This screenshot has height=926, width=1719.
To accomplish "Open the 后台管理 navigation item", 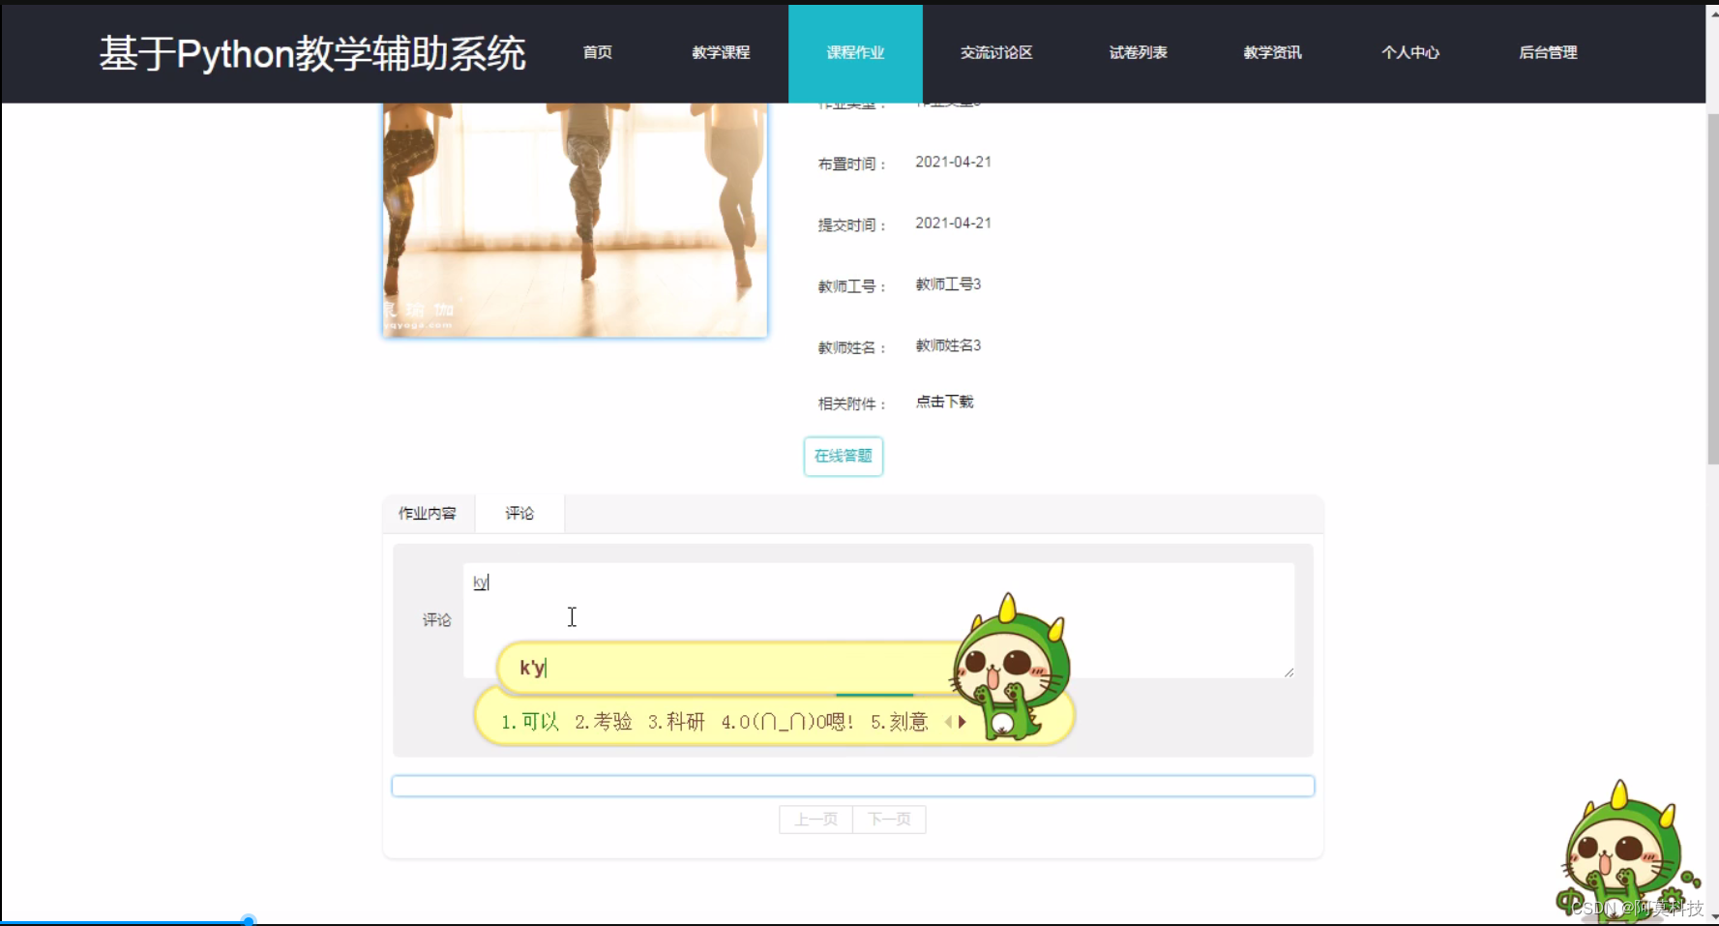I will 1548,53.
